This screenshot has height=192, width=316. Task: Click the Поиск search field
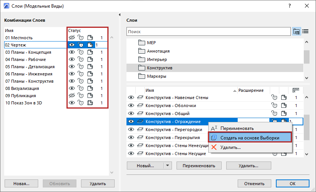208,32
